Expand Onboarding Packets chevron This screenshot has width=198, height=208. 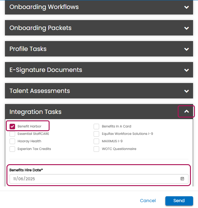[187, 28]
